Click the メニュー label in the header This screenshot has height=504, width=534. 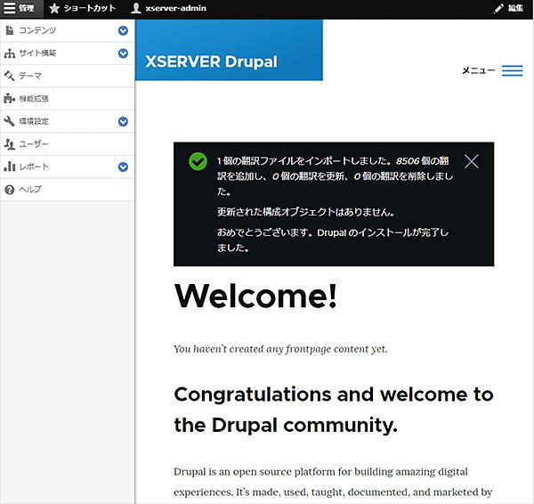479,70
